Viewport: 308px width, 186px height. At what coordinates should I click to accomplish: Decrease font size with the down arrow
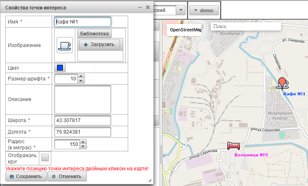point(81,80)
